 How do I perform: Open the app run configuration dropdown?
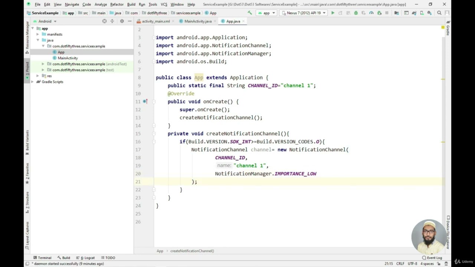(x=267, y=13)
